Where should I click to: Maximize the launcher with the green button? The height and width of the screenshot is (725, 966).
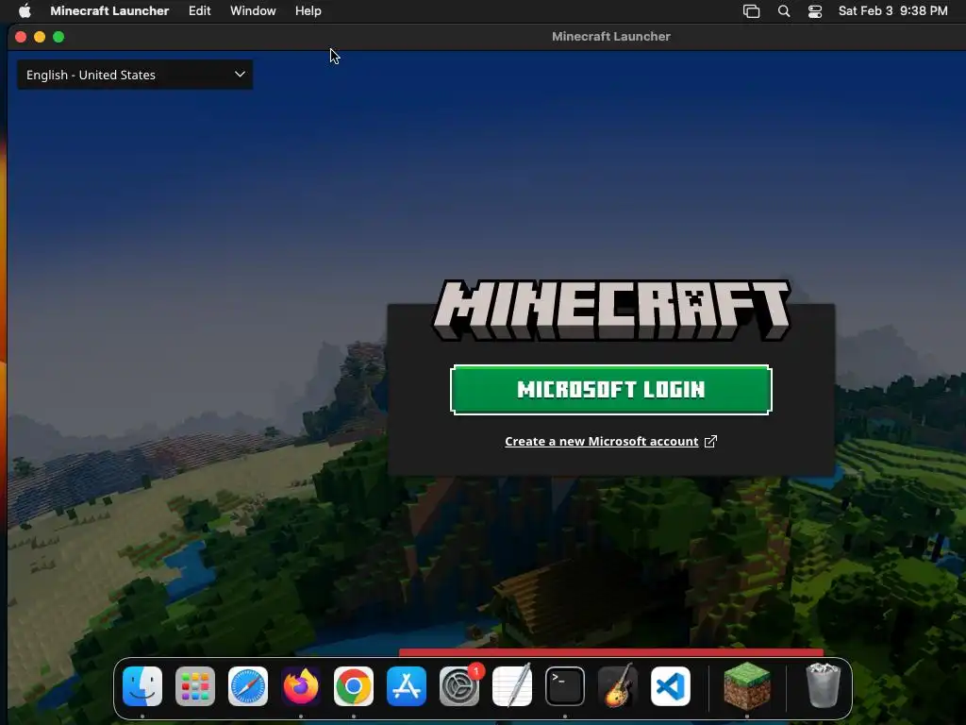58,37
